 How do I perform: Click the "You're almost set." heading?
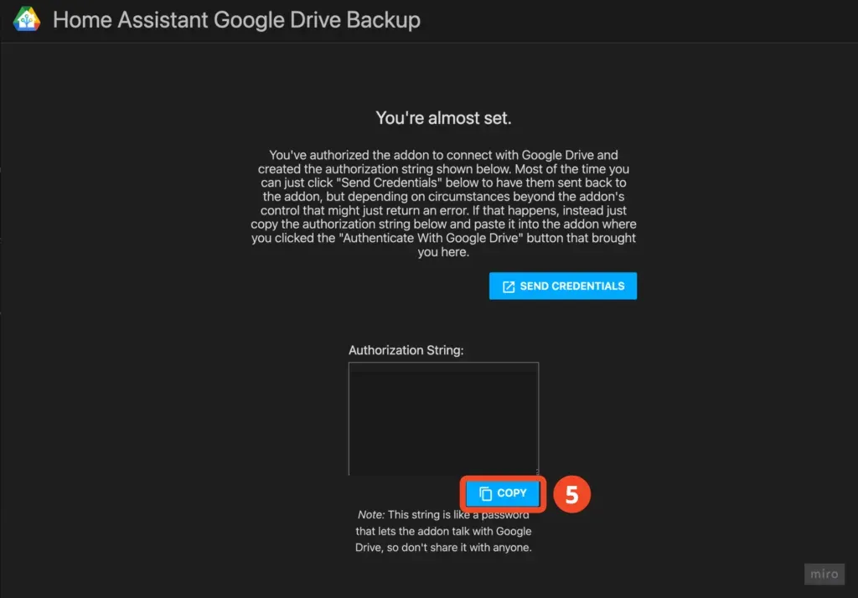[x=443, y=118]
